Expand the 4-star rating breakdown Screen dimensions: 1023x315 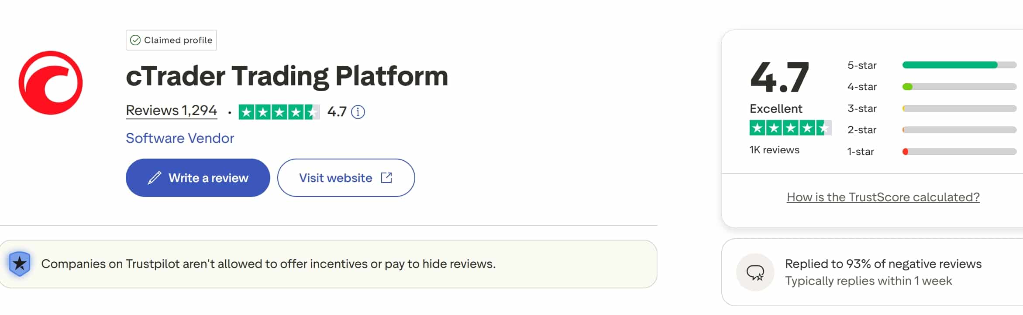pyautogui.click(x=958, y=86)
